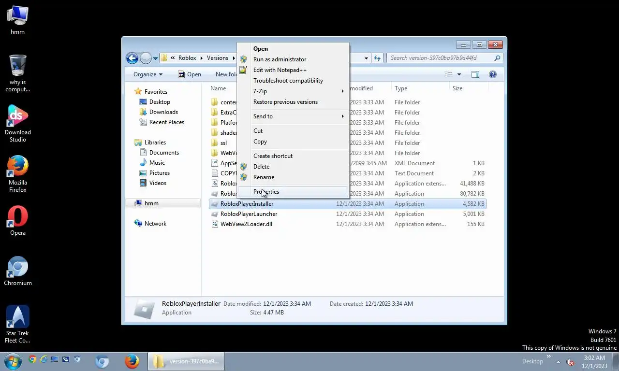Launch Mozilla Firefox desktop shortcut
This screenshot has width=619, height=371.
17,174
